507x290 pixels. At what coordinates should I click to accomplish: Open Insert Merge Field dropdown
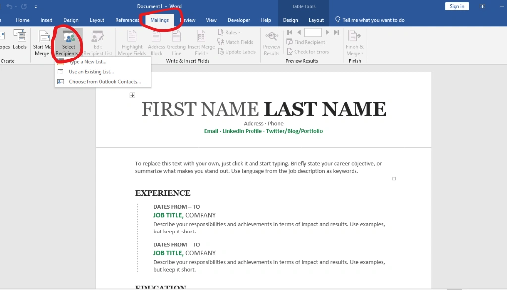[x=201, y=43]
